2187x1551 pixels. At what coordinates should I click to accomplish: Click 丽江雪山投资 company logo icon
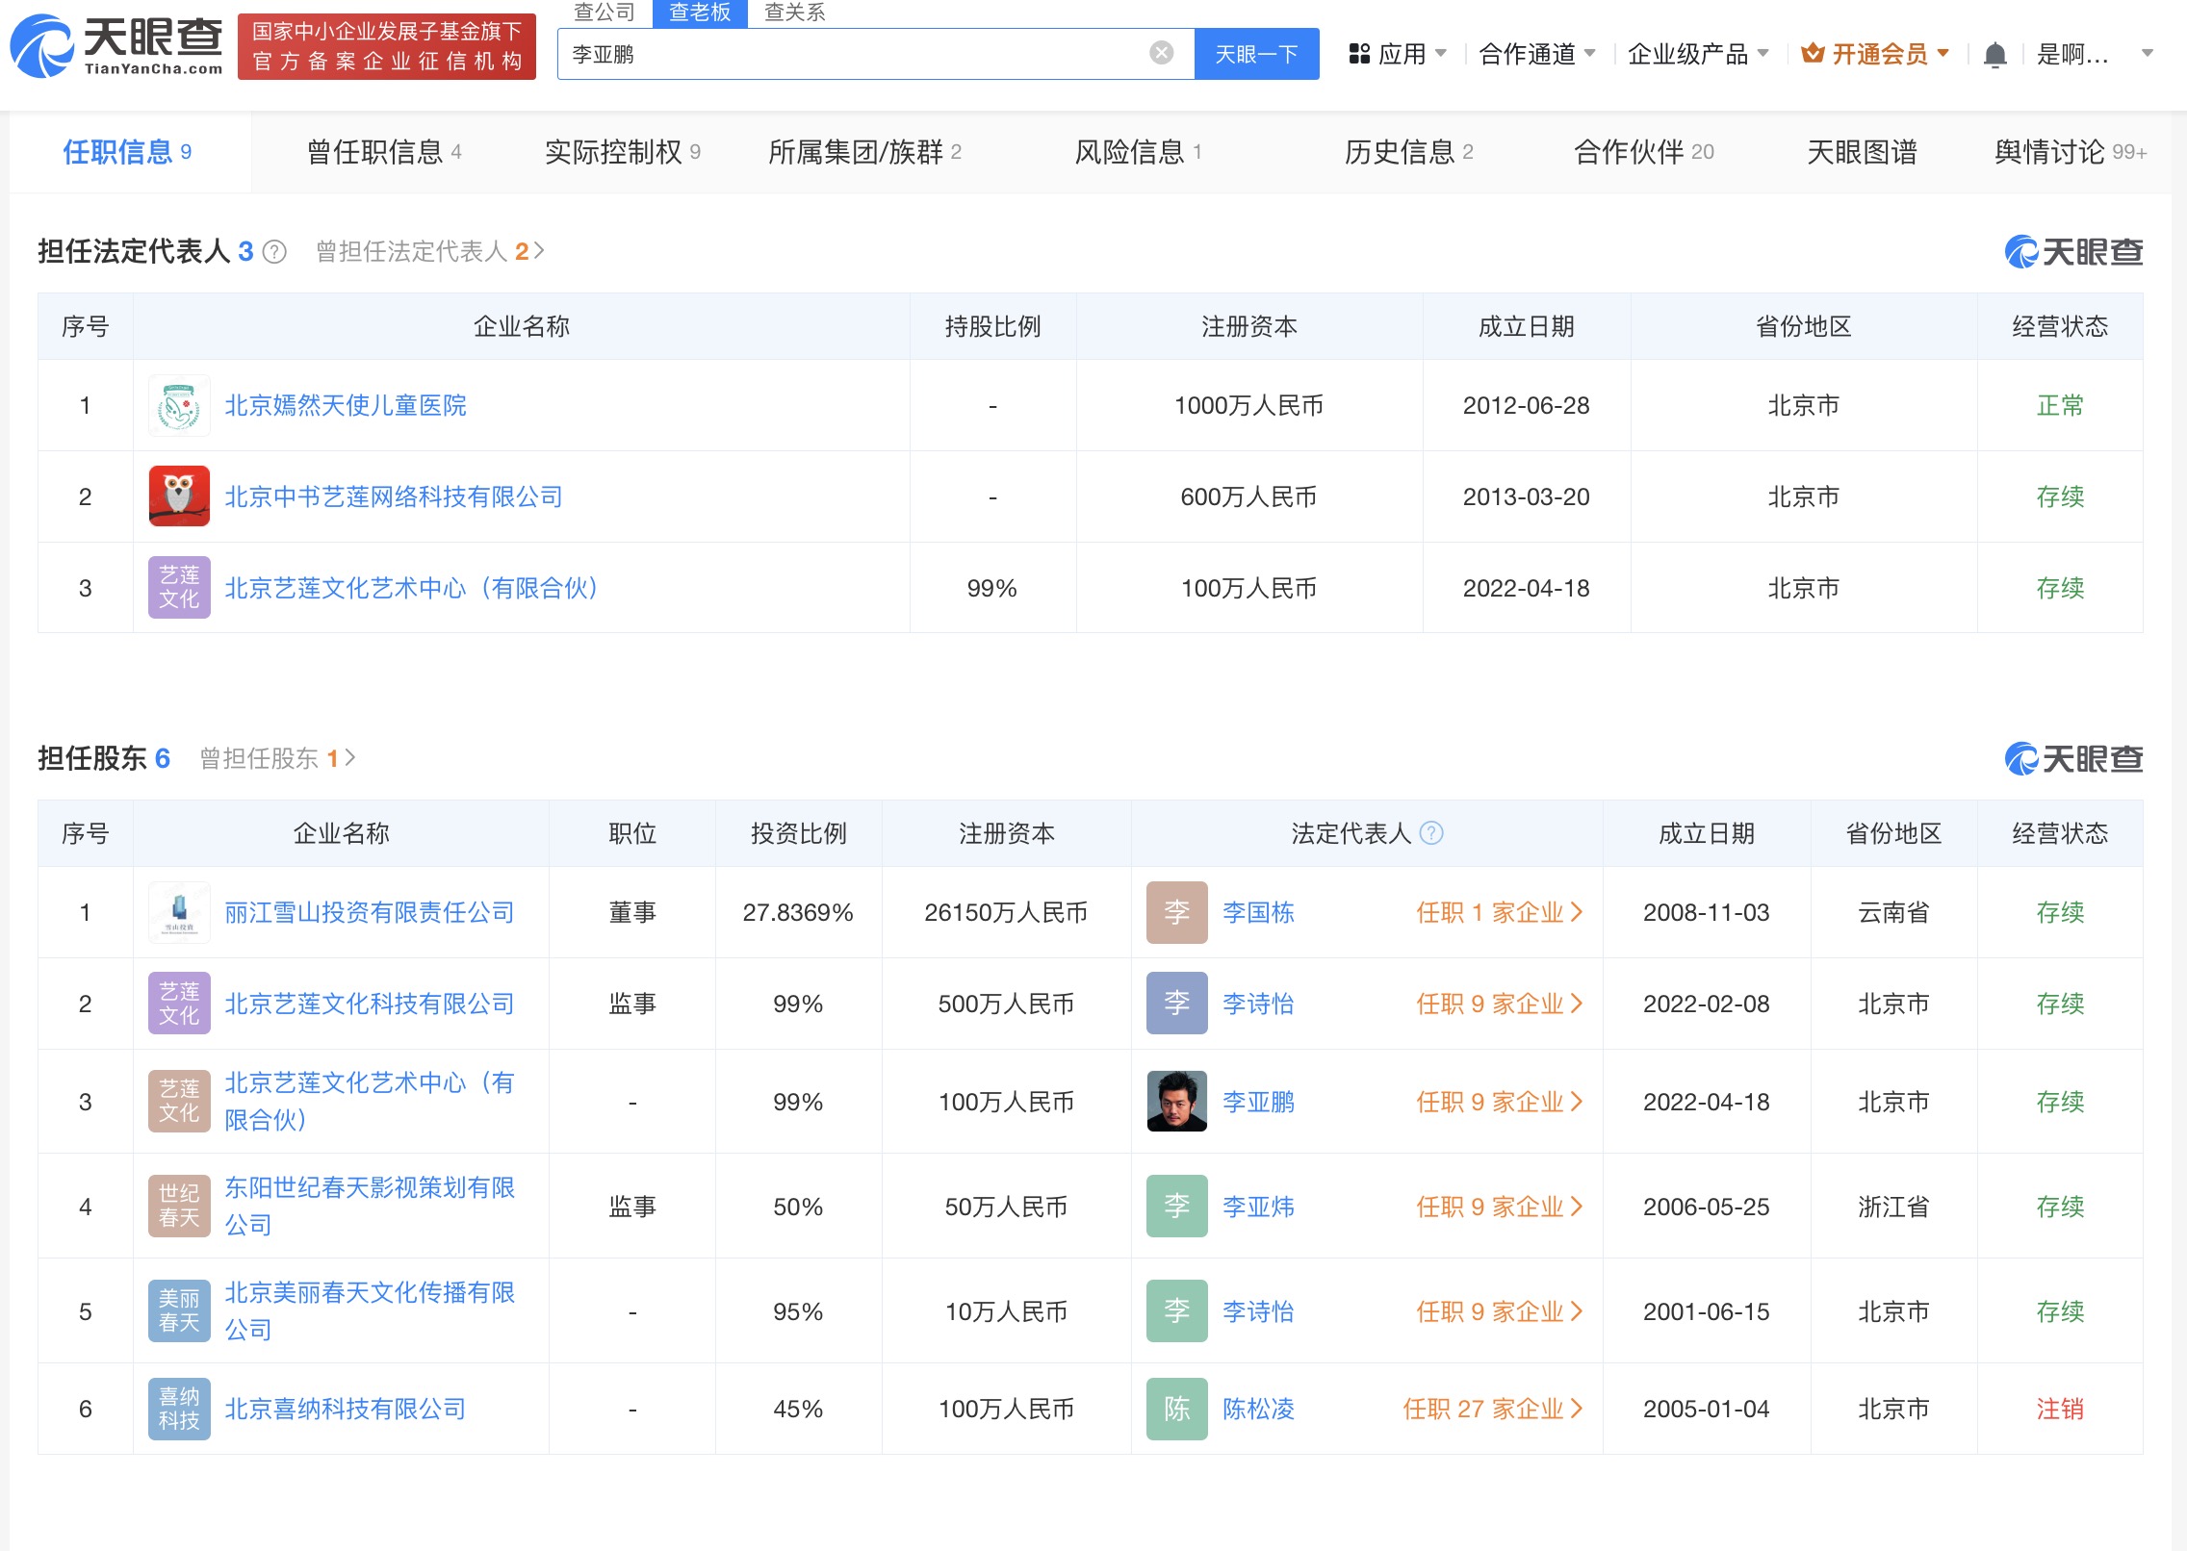(x=179, y=912)
